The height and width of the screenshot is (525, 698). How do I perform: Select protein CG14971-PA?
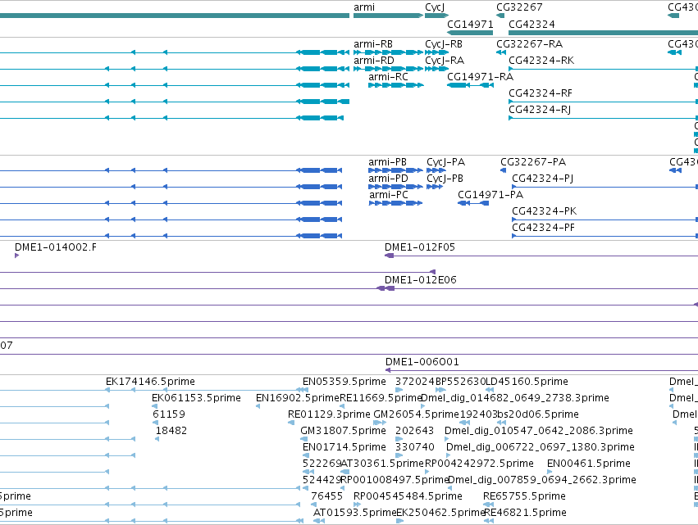point(473,203)
